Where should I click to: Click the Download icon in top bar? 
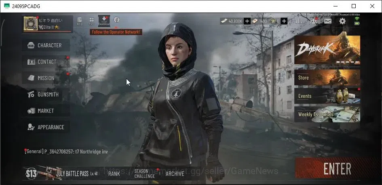point(104,21)
